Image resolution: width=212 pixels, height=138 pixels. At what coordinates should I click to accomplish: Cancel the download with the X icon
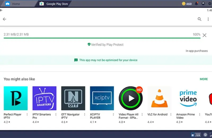[x=205, y=35]
